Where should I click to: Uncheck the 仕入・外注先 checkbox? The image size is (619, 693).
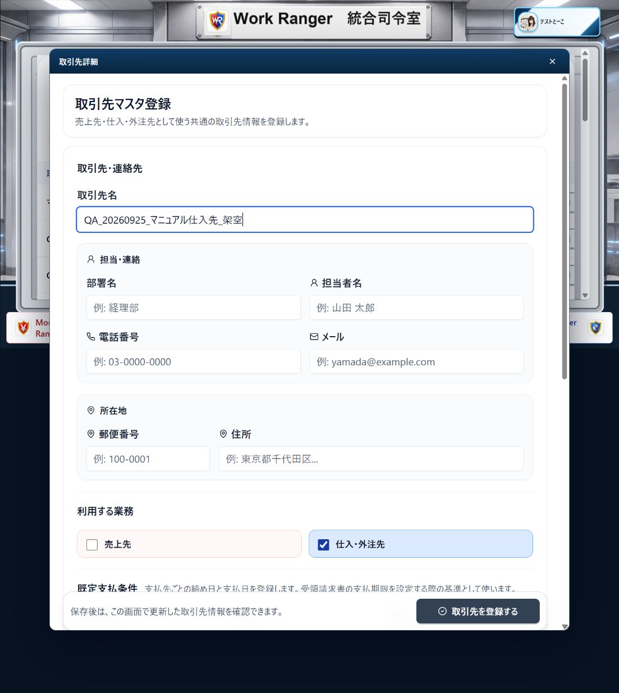323,544
